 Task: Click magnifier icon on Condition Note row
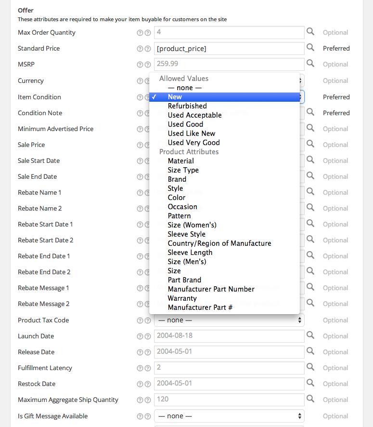(x=310, y=112)
